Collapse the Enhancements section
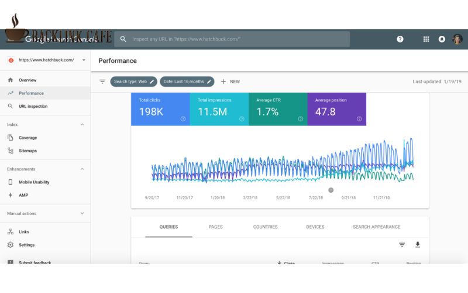468x293 pixels. click(x=82, y=169)
